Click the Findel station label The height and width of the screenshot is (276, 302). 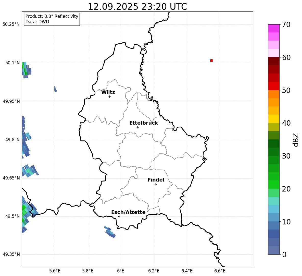156,180
